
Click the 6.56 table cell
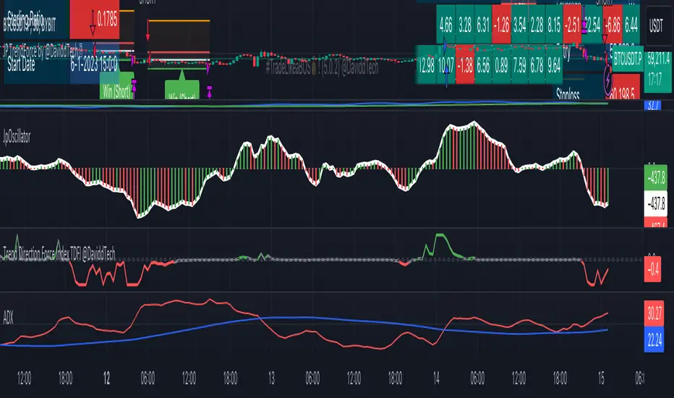coord(483,64)
